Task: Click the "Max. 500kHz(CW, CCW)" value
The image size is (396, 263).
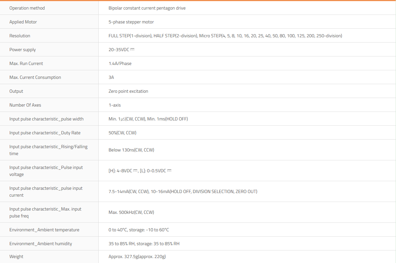Action: click(x=131, y=212)
